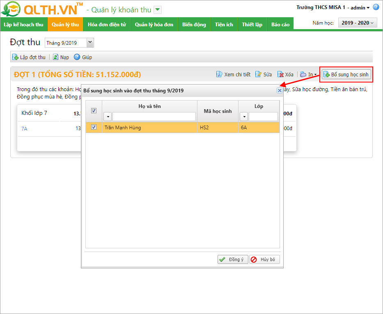Click the Nạp refresh icon

[x=56, y=57]
